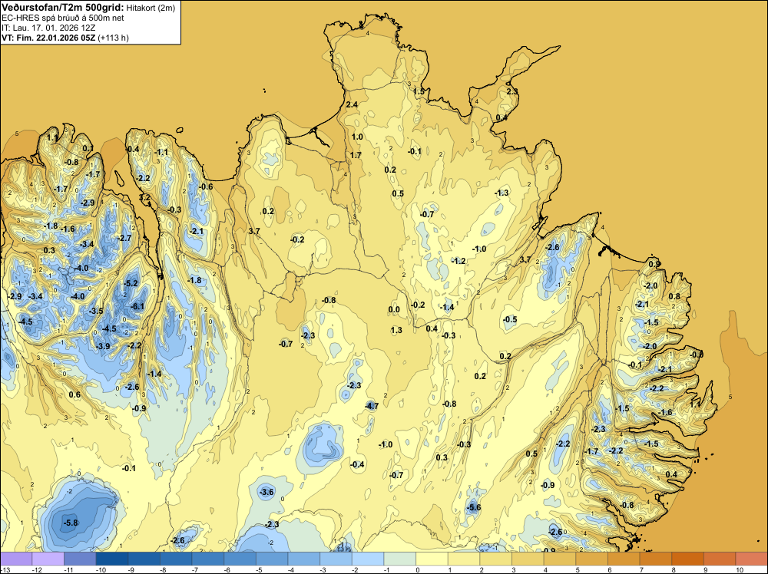This screenshot has width=768, height=574.
Task: Select the -1.2 temperature label
Action: point(458,261)
